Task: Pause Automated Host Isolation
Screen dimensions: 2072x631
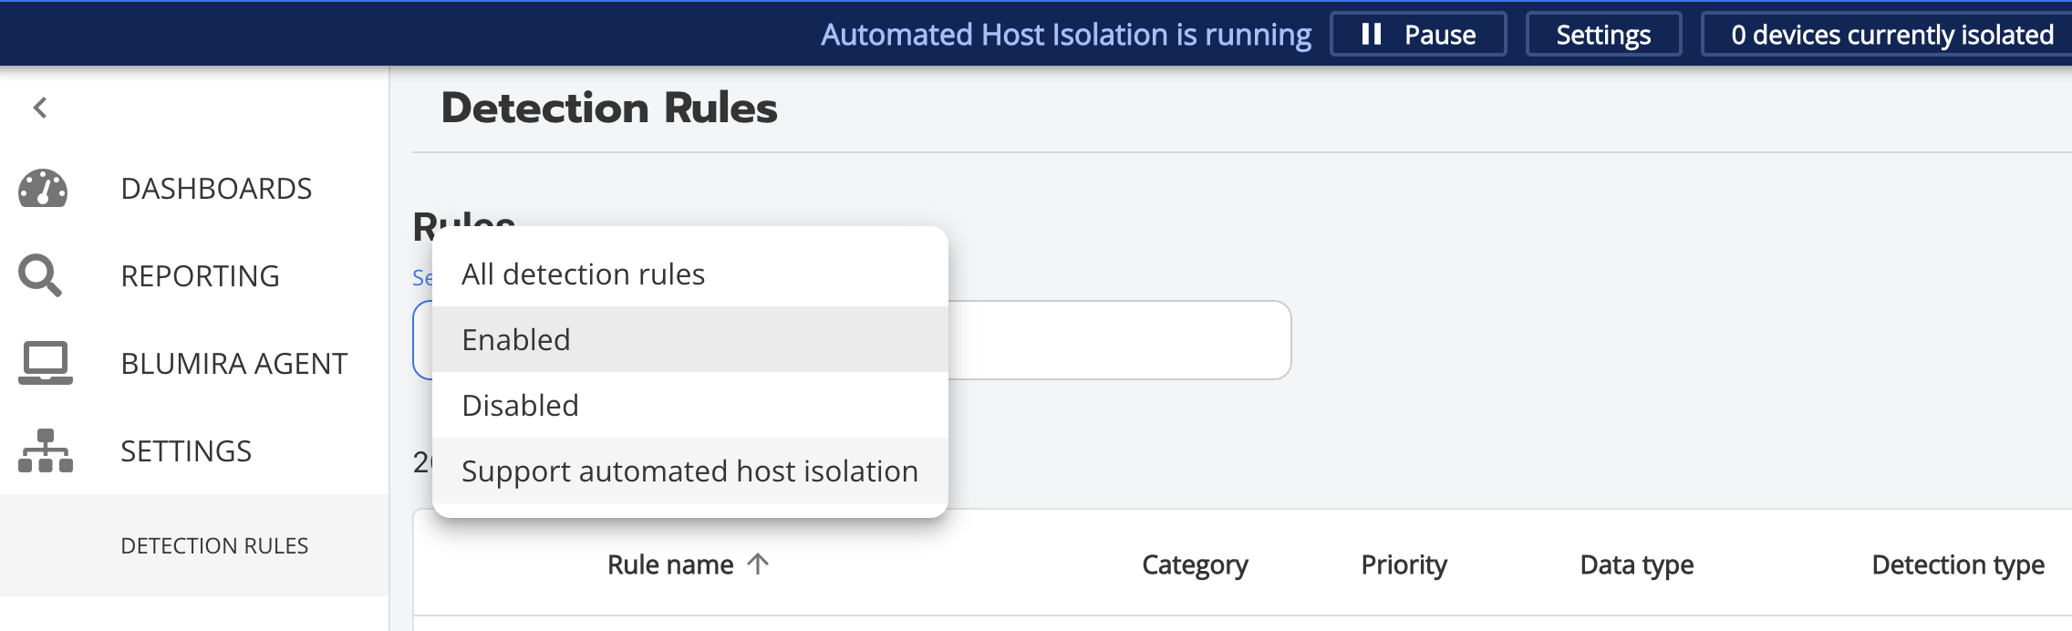Action: coord(1418,35)
